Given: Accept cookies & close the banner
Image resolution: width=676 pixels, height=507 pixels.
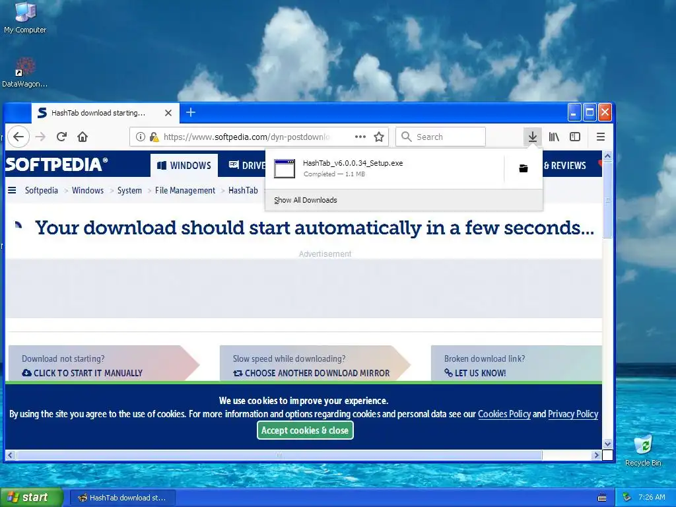Looking at the screenshot, I should pos(305,430).
